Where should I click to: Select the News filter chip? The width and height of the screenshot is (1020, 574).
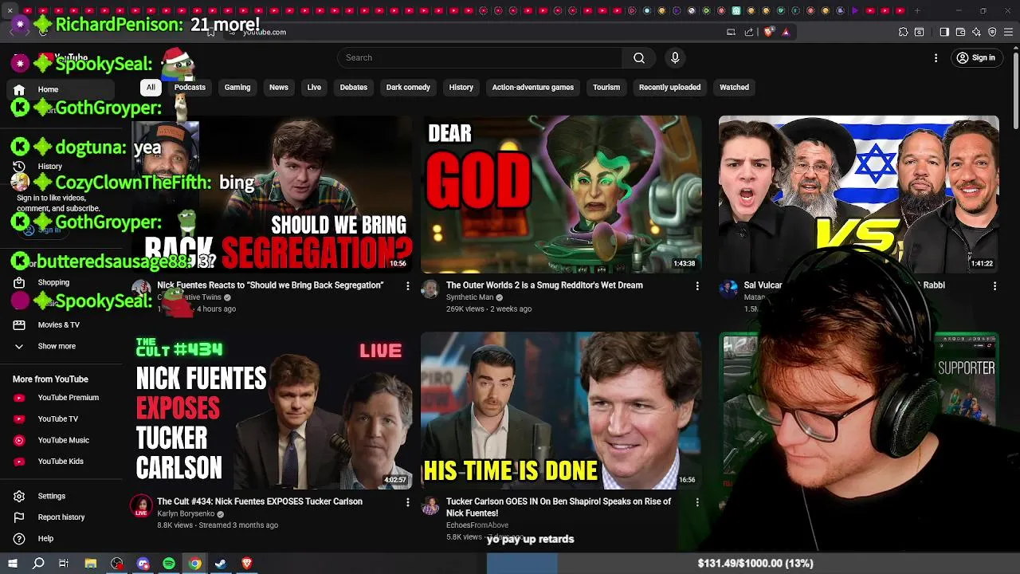pos(278,87)
